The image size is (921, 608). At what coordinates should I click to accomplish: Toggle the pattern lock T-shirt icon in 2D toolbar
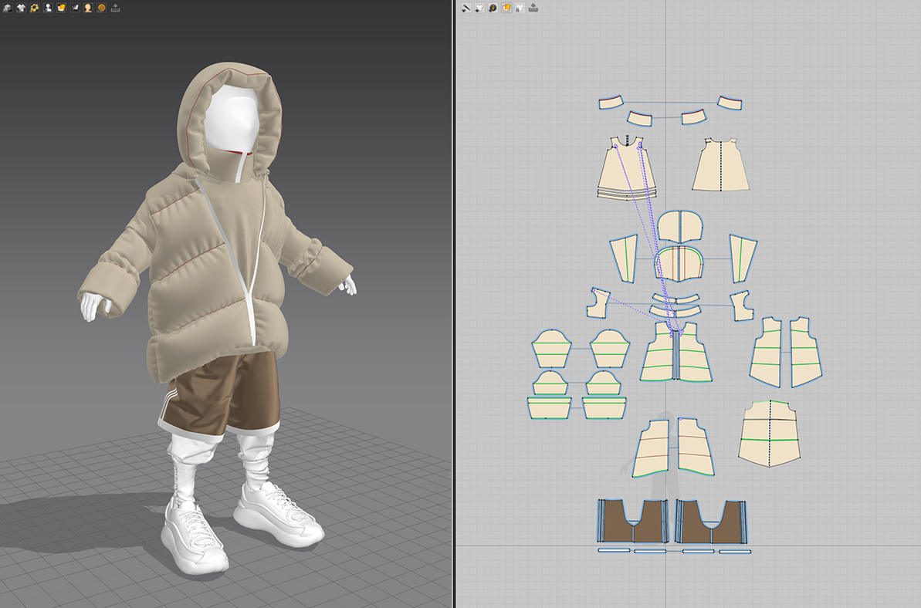pyautogui.click(x=520, y=8)
